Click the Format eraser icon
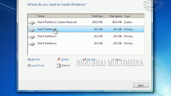Image resolution: width=171 pixels, height=96 pixels. coord(84,59)
